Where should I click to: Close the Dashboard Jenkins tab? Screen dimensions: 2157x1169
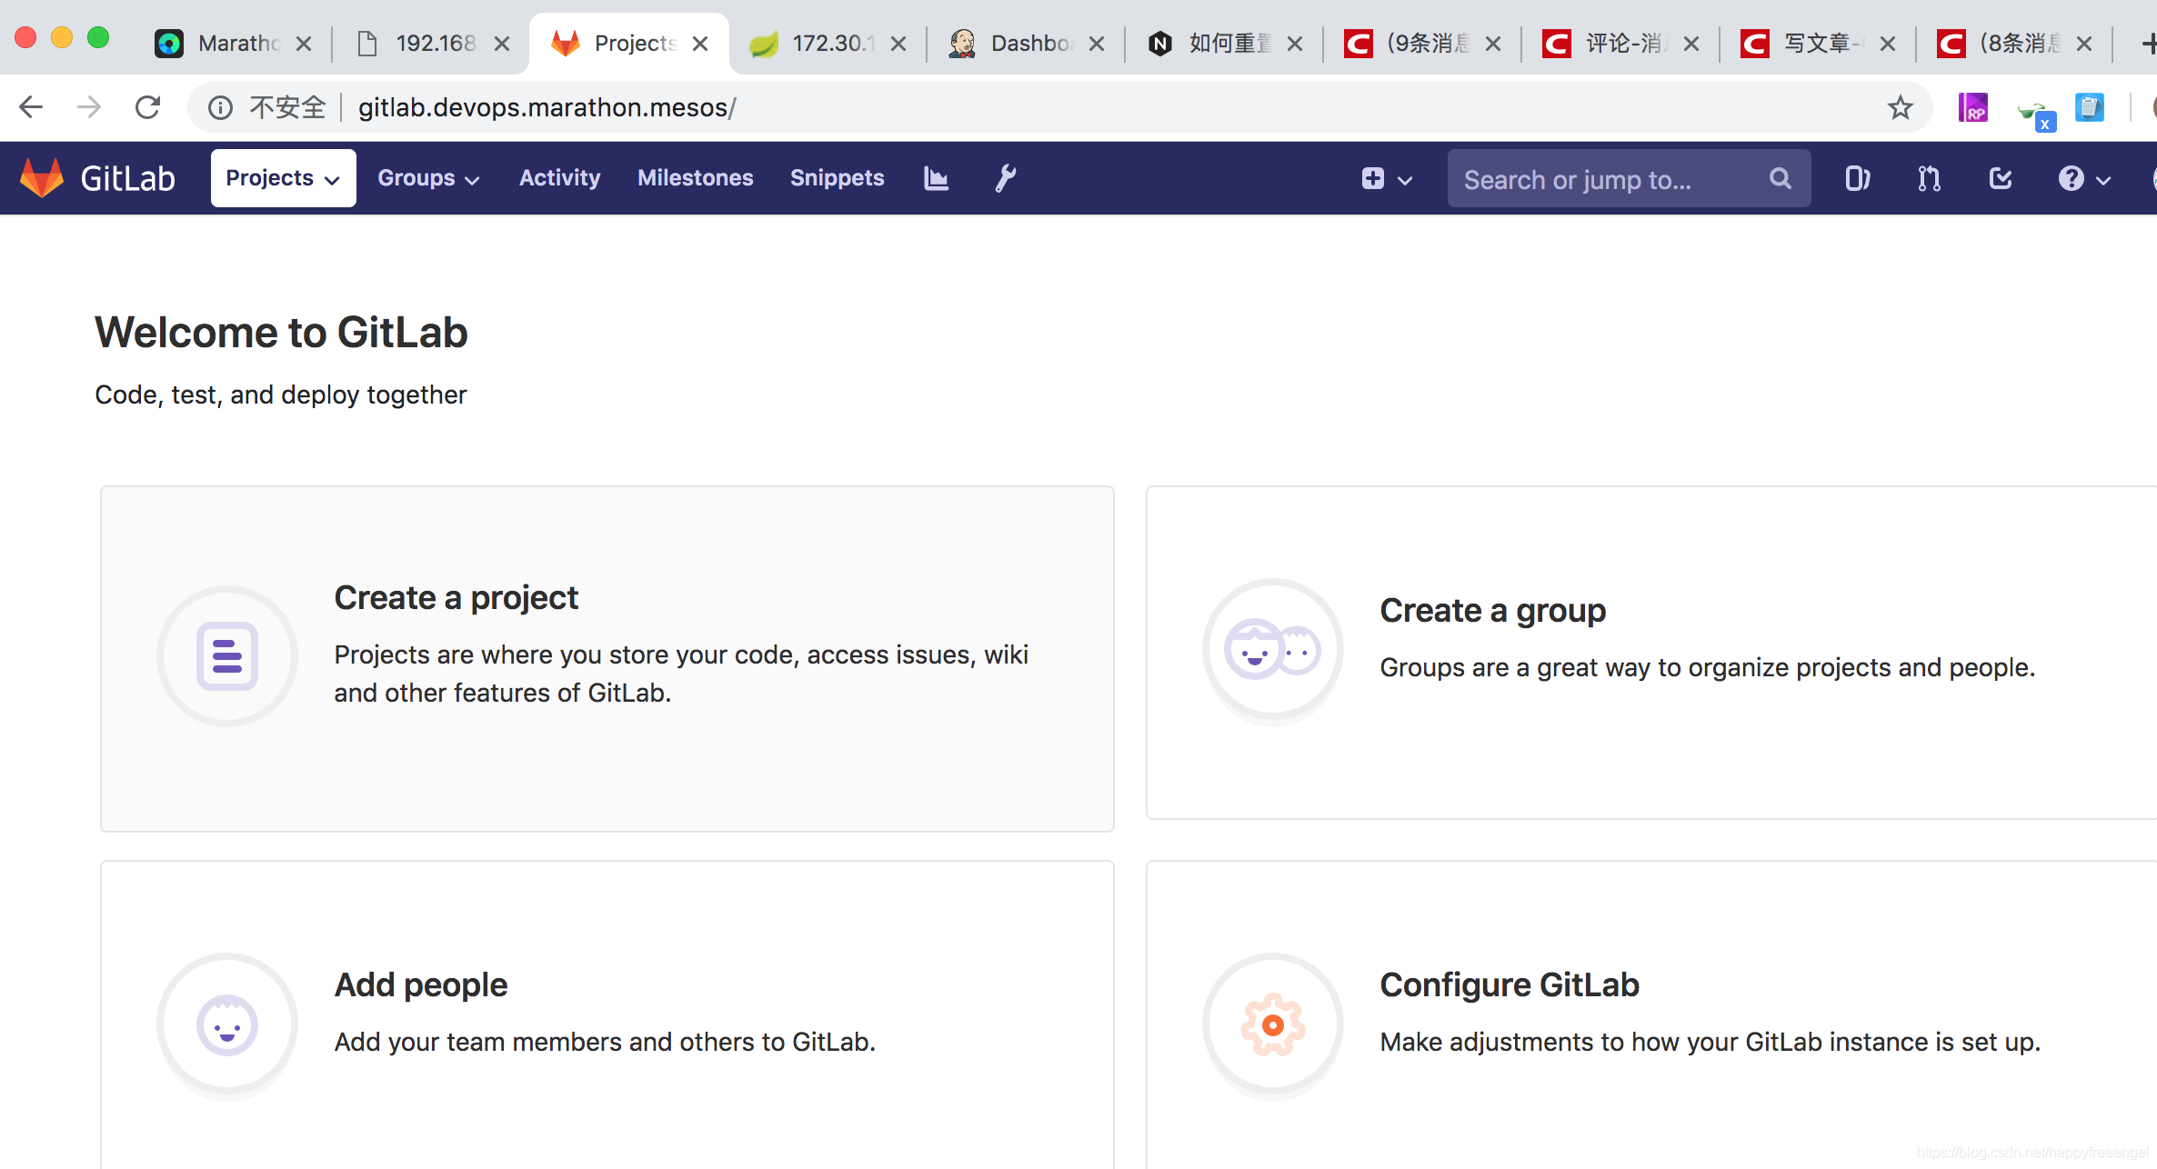1097,43
